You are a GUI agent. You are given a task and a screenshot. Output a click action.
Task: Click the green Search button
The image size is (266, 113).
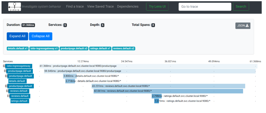click(x=241, y=7)
